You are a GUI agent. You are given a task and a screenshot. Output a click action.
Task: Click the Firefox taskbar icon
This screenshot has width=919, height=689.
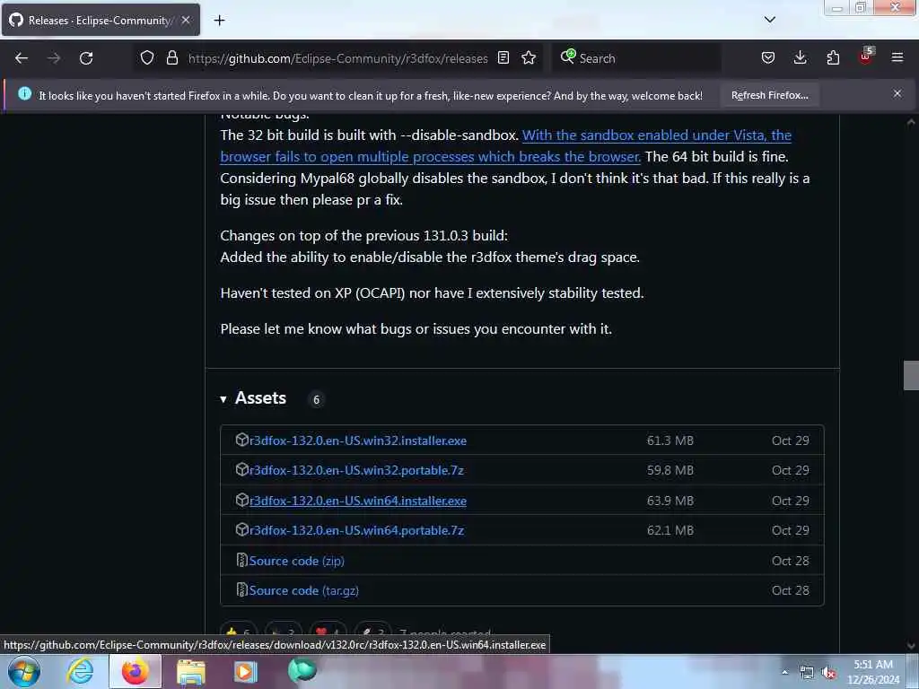(135, 671)
